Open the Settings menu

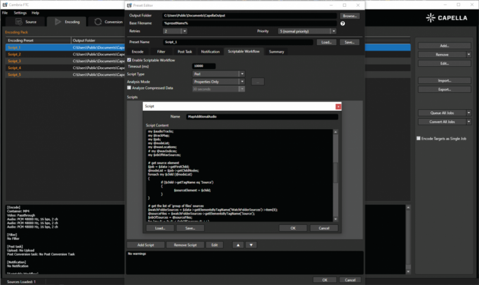20,13
